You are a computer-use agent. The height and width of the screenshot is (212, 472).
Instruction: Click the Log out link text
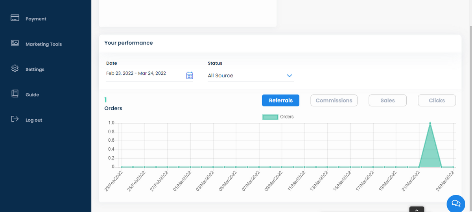34,120
